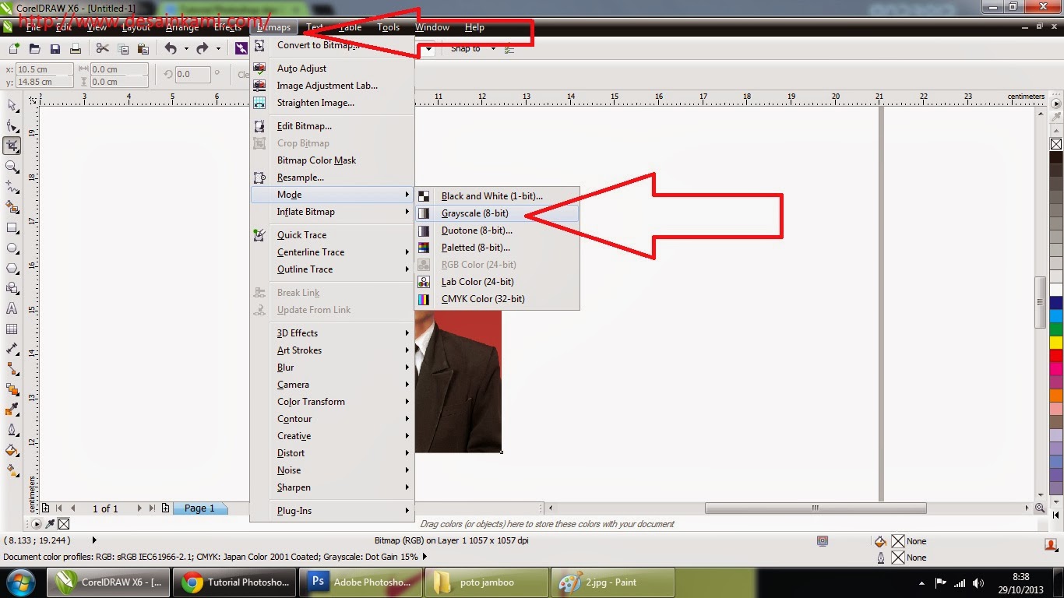Click the zoom navigator icon at canvas corner
1064x598 pixels.
1040,508
